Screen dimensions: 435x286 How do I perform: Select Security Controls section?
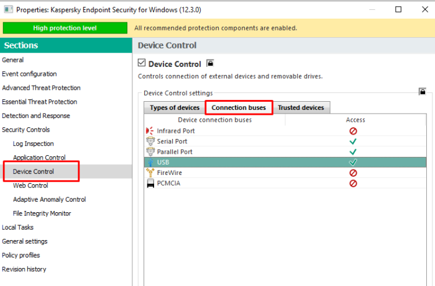coord(26,130)
